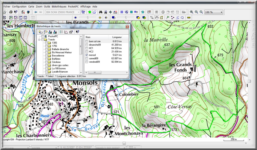Select the Ballade dimanche folder
Image resolution: width=257 pixels, height=150 pixels.
click(60, 49)
